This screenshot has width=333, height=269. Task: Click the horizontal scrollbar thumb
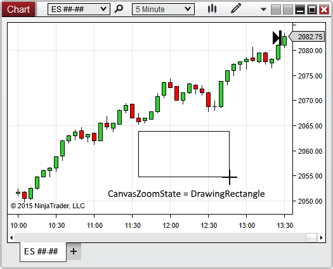tap(311, 237)
